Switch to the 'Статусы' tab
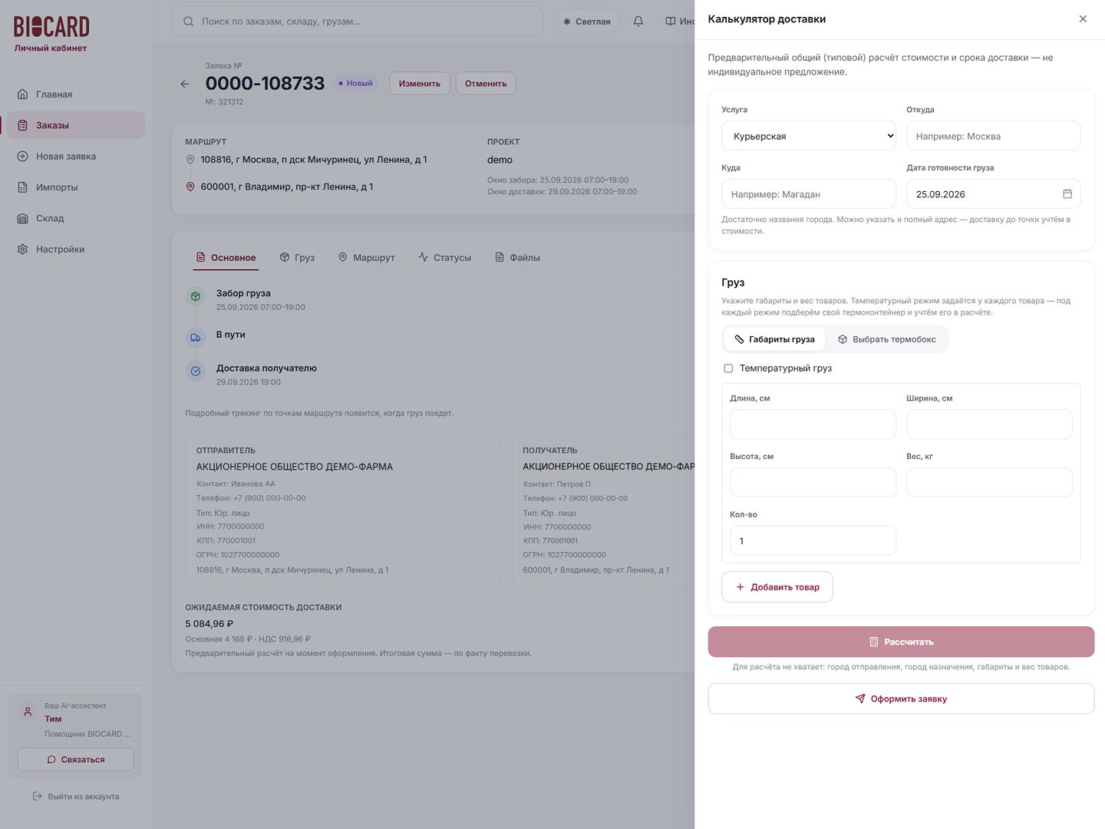The image size is (1105, 829). click(445, 258)
